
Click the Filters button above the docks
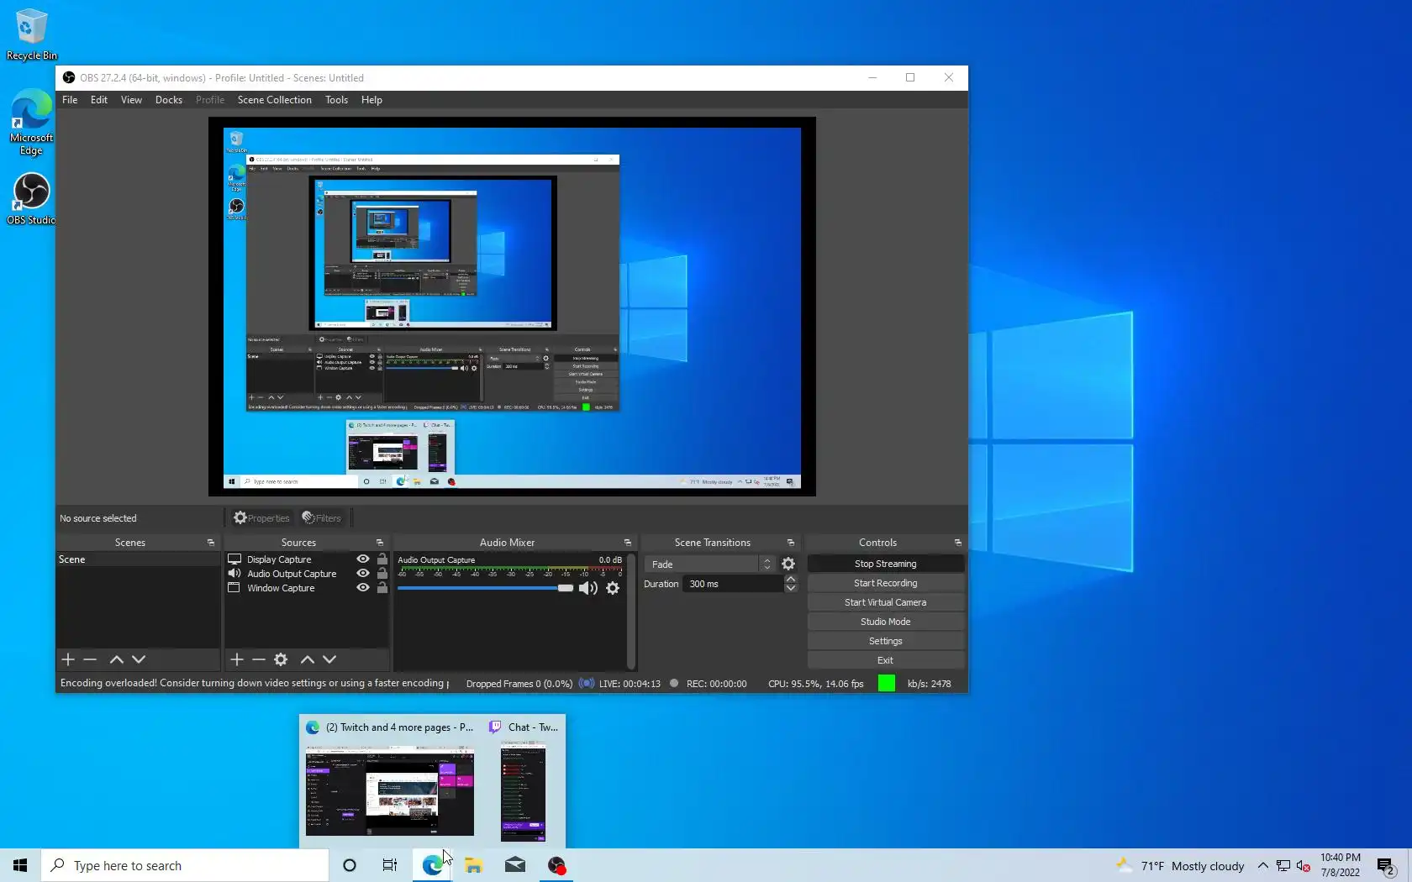point(322,518)
